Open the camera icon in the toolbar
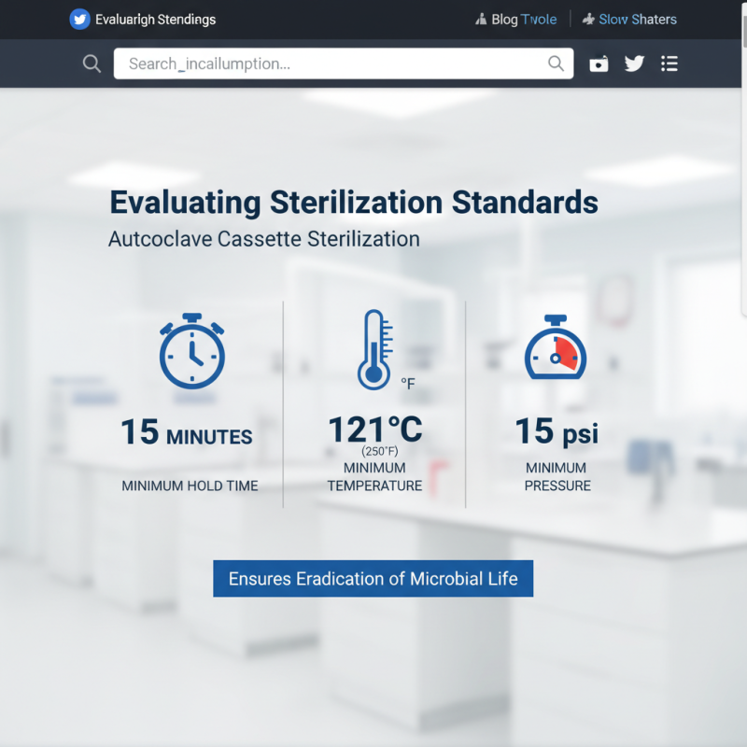This screenshot has height=747, width=747. 599,63
